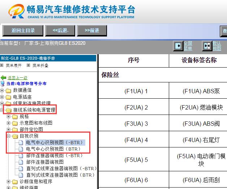Viewport: 227px width, 189px height.
Task: Click 返回主目录 button
Action: coord(23,30)
